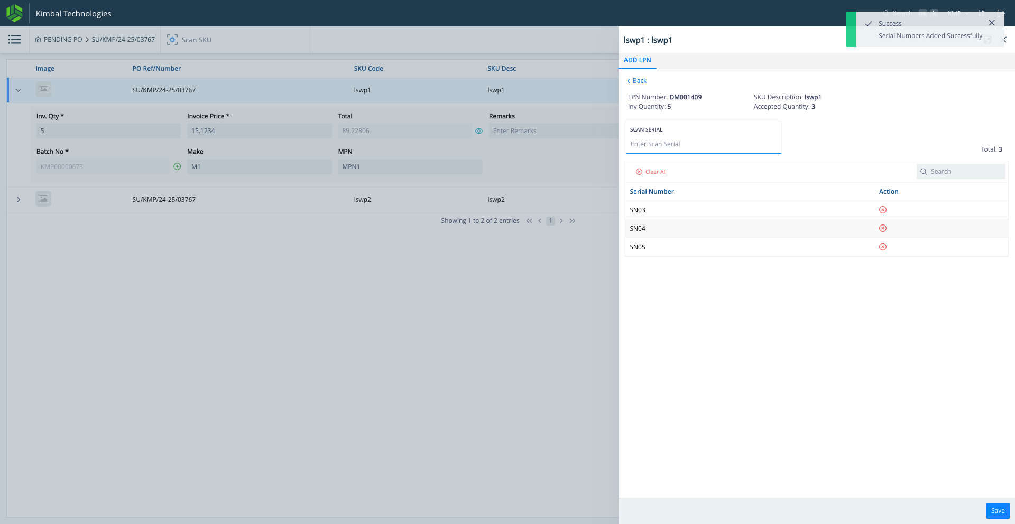Focus the Scan Serial input field

[x=703, y=144]
